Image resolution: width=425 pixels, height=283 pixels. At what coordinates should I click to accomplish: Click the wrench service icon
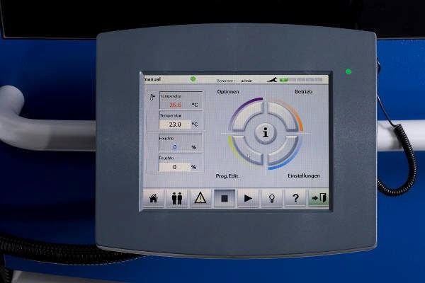(x=272, y=80)
